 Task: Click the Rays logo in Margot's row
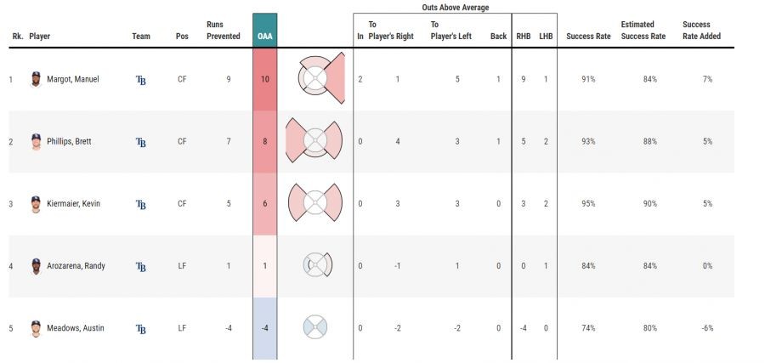tap(141, 80)
